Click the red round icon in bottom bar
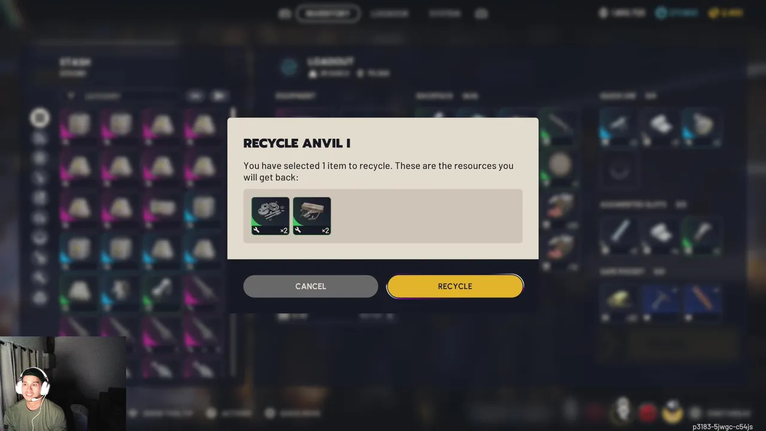This screenshot has width=766, height=431. pyautogui.click(x=648, y=412)
